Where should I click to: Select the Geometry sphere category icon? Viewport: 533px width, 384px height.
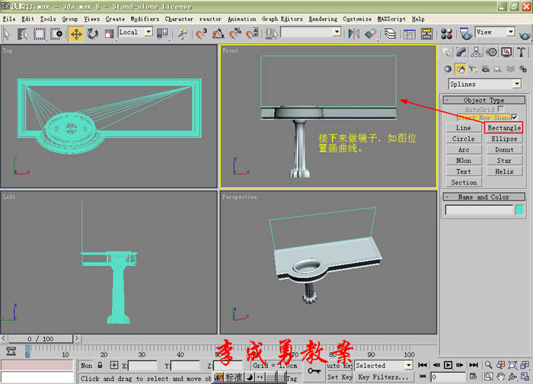point(448,69)
